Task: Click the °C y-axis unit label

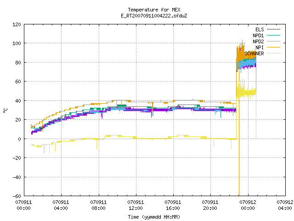Action: click(5, 110)
